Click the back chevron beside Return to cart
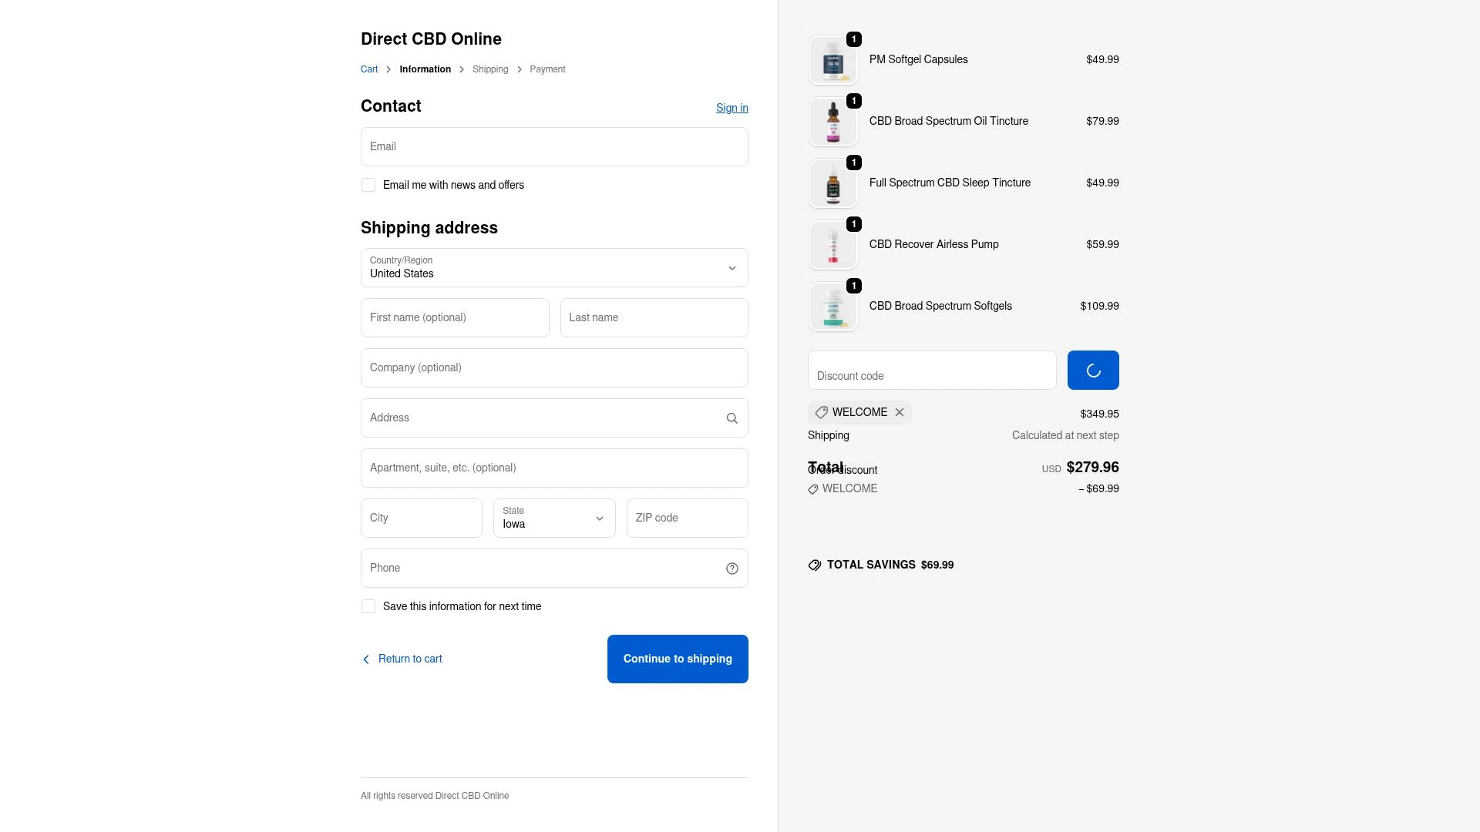The height and width of the screenshot is (832, 1480). [x=366, y=659]
